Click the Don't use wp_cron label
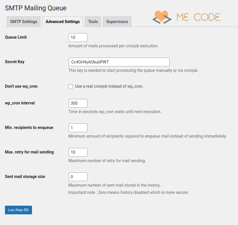The width and height of the screenshot is (238, 225). click(x=21, y=86)
